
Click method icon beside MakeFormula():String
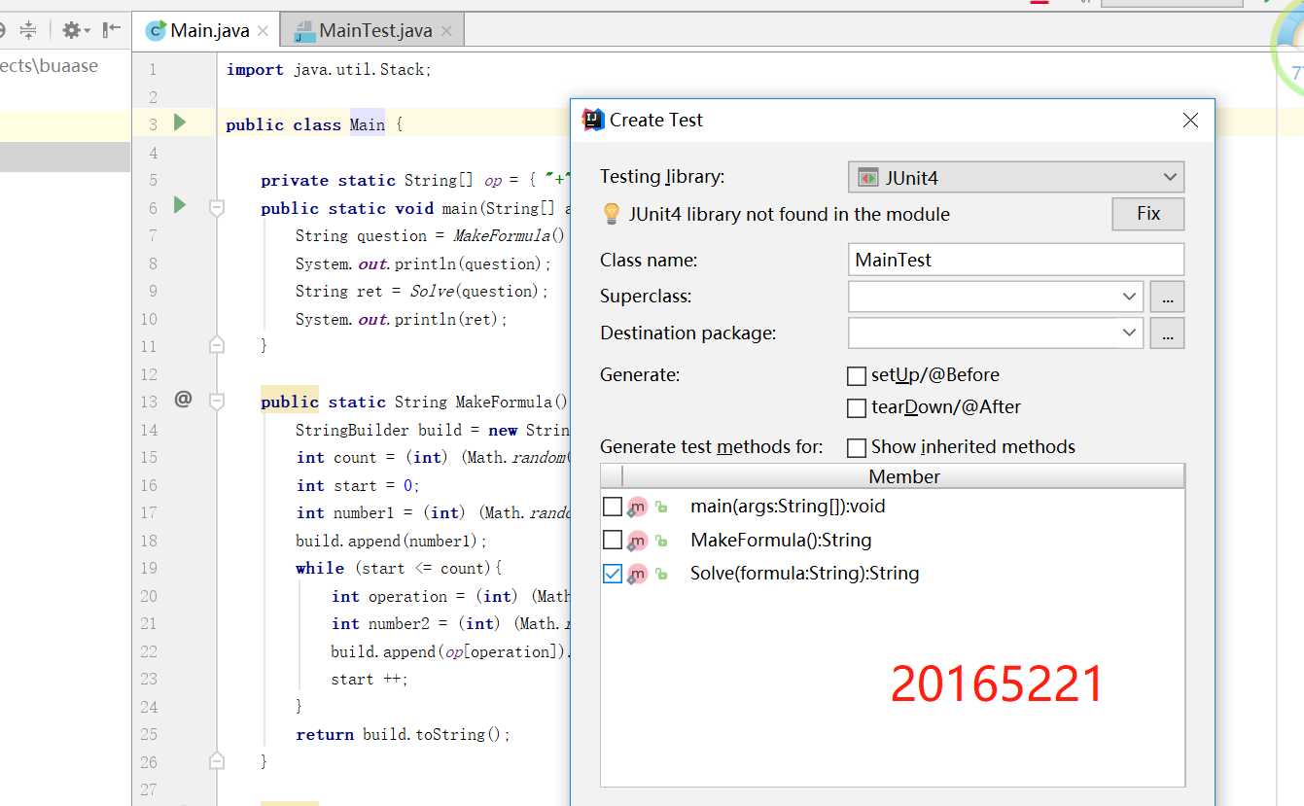pos(637,541)
